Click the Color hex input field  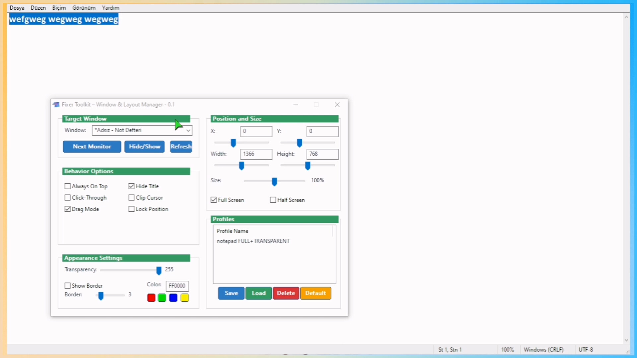click(x=177, y=286)
